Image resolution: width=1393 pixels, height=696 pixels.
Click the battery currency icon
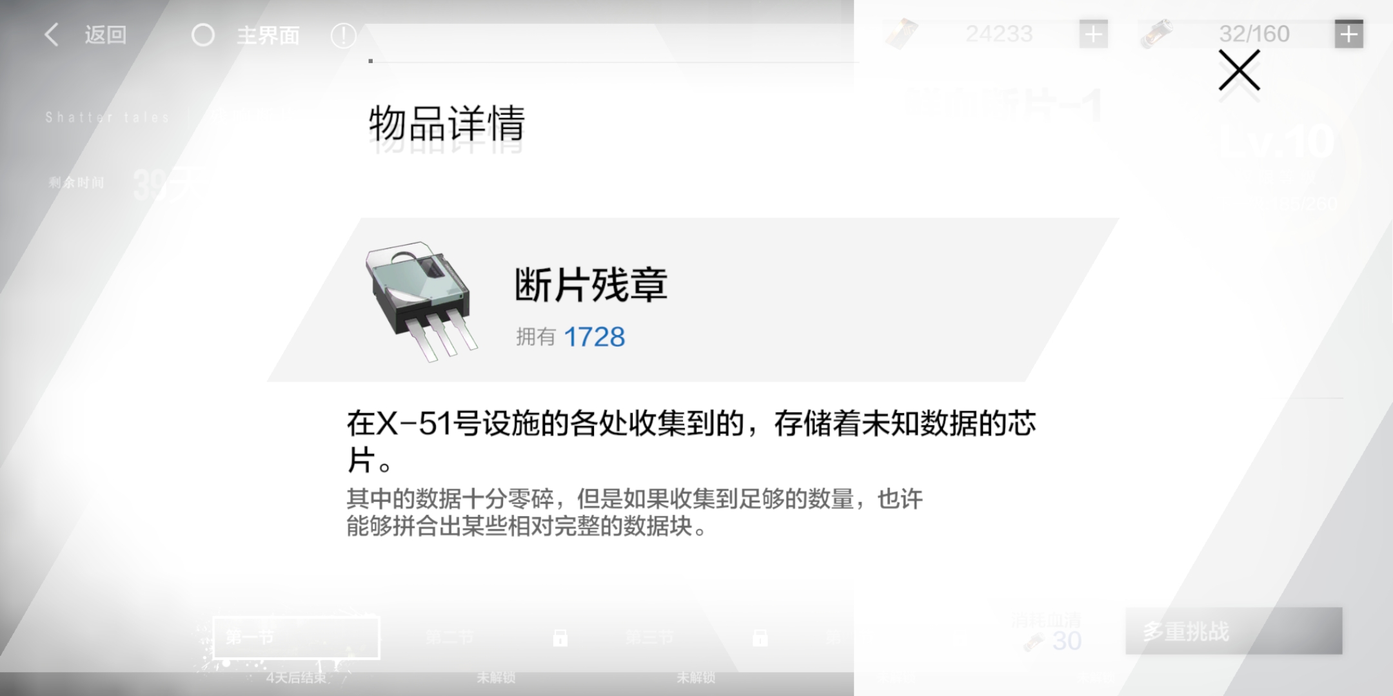click(901, 34)
